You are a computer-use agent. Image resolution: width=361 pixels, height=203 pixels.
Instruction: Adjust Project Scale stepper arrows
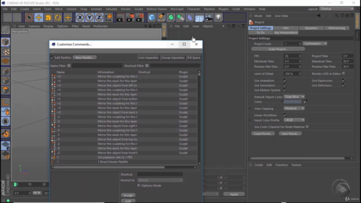pyautogui.click(x=300, y=44)
